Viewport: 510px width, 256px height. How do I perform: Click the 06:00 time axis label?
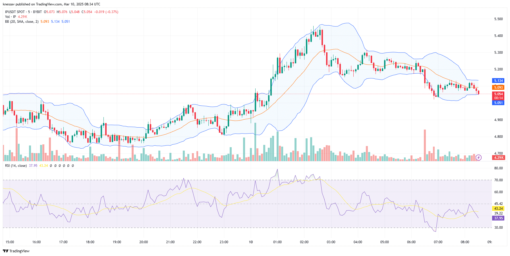pyautogui.click(x=411, y=242)
